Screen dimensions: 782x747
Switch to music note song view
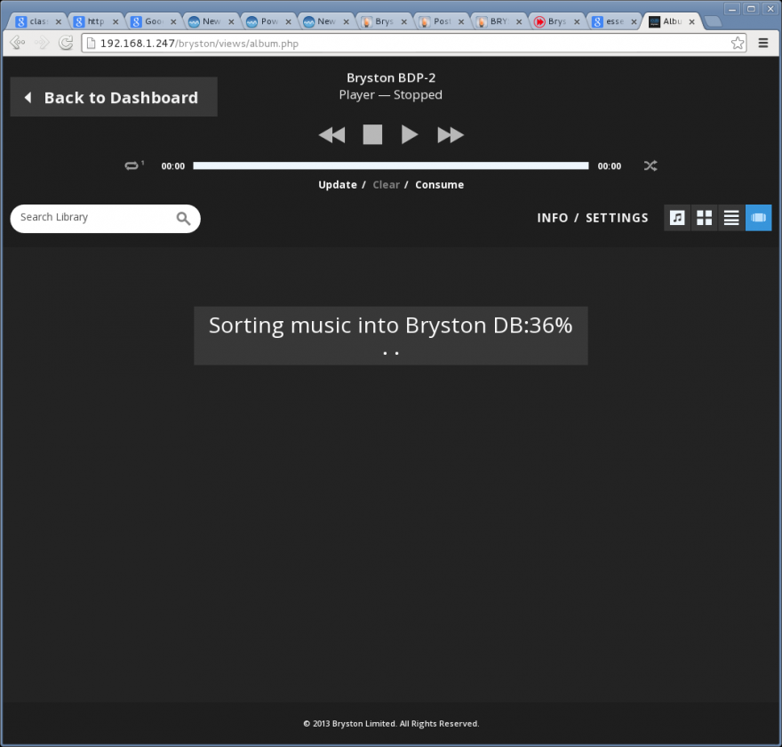[677, 218]
